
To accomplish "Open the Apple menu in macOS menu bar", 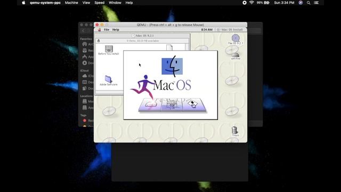I will [x=23, y=3].
